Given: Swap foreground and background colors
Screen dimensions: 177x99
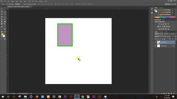Looking at the screenshot, I should coord(5,34).
